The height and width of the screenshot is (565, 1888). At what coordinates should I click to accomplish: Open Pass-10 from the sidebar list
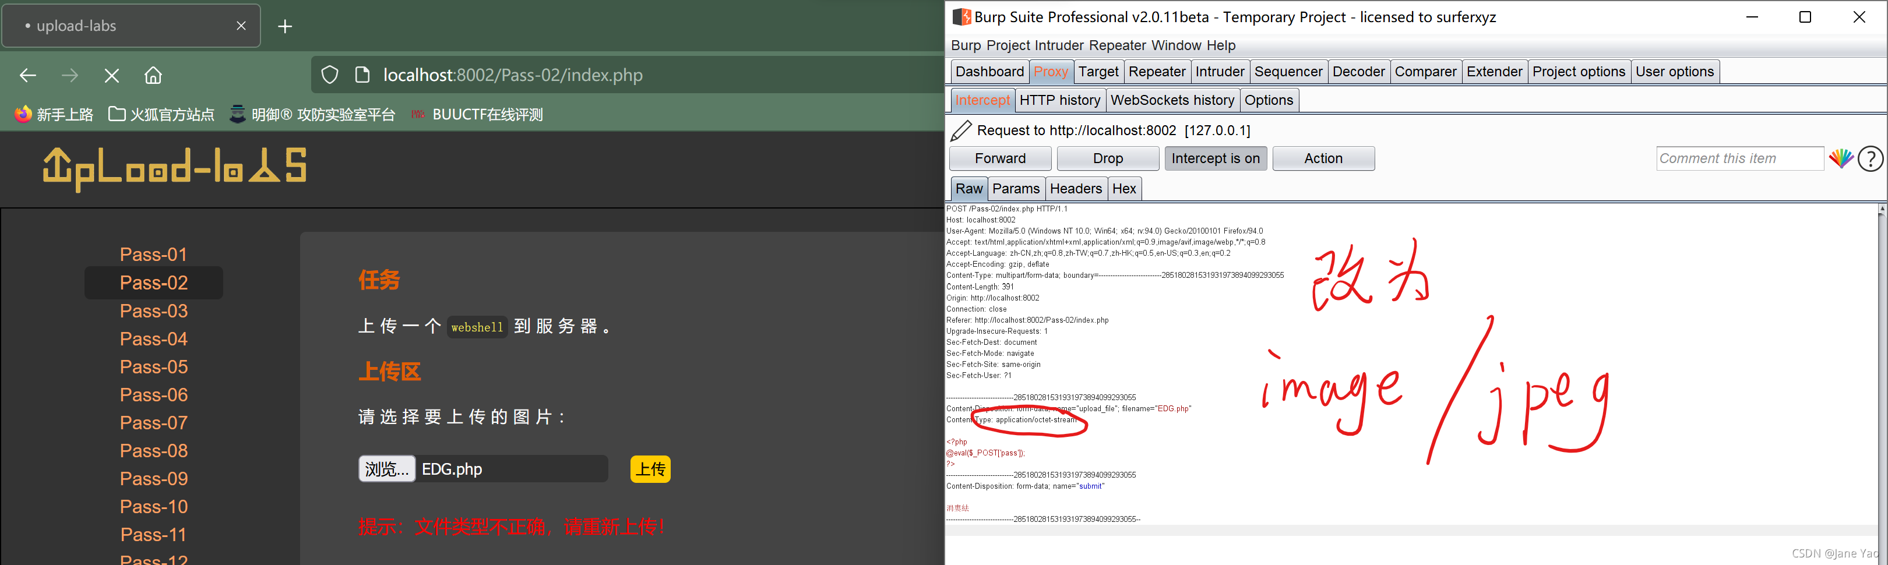click(x=154, y=506)
